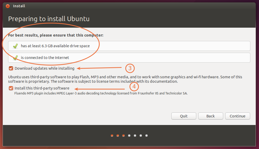Go Back to previous step

coord(211,116)
